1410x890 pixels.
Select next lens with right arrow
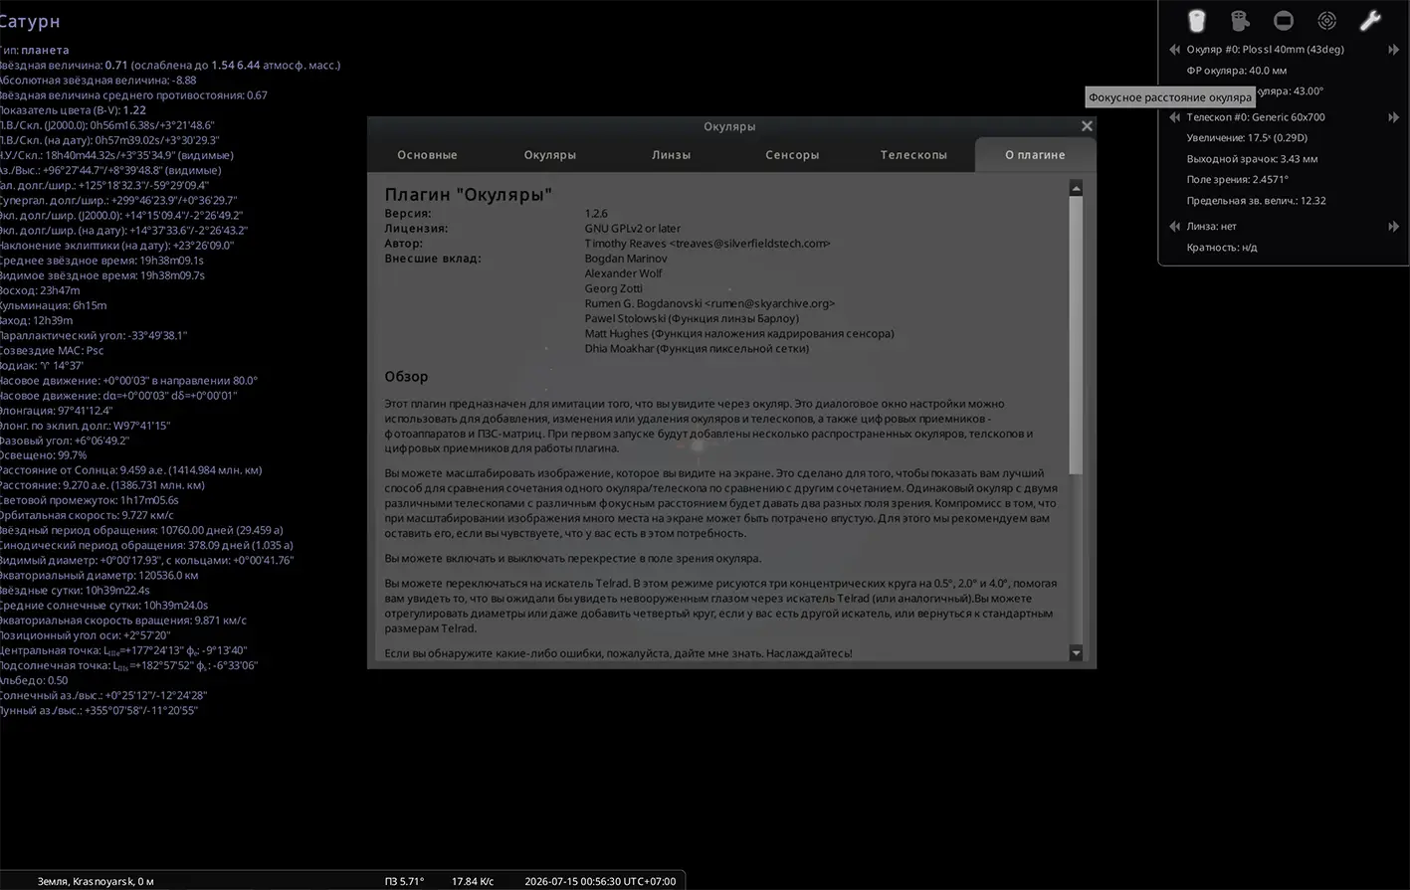coord(1394,227)
